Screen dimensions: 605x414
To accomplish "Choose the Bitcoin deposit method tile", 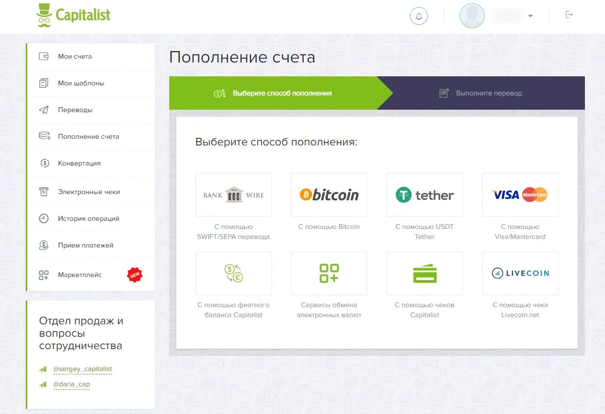I will click(329, 195).
